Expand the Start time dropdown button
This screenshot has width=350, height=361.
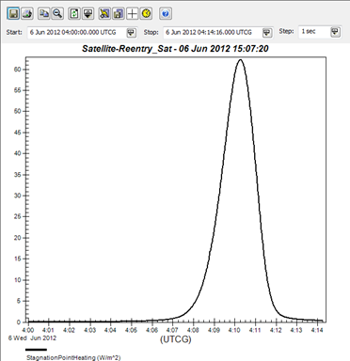point(131,33)
